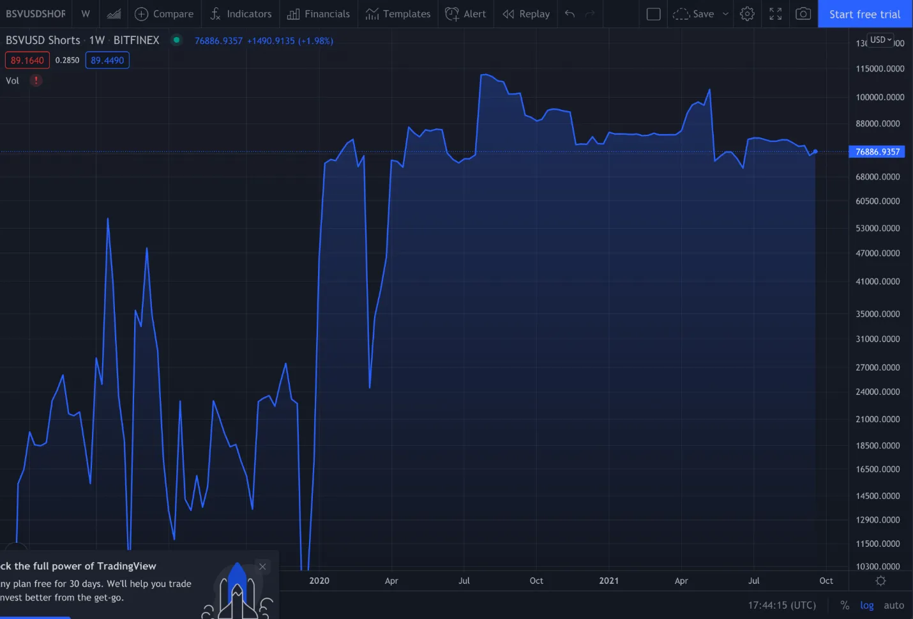Enter fullscreen mode
Viewport: 913px width, 619px height.
pyautogui.click(x=775, y=13)
